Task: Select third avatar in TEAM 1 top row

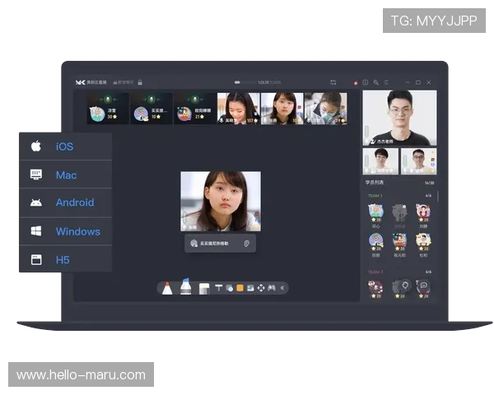Action: coord(423,212)
